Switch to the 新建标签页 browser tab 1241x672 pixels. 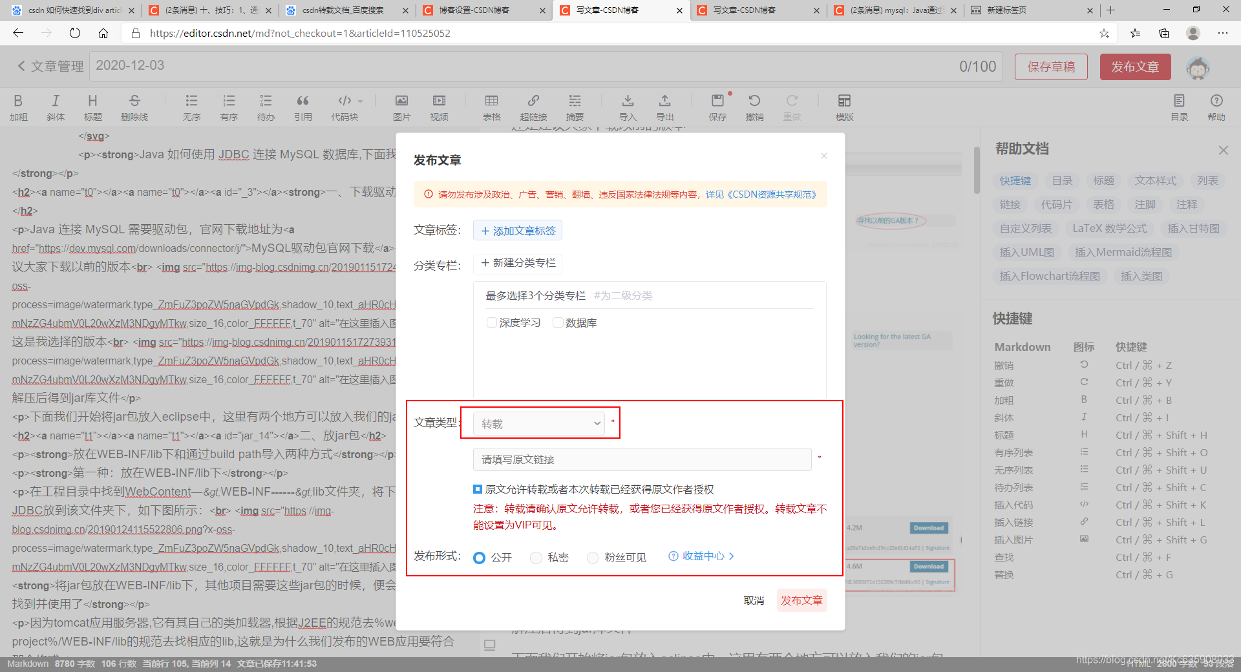pos(1032,10)
